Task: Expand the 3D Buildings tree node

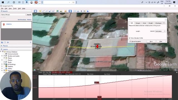Action: coord(2,64)
